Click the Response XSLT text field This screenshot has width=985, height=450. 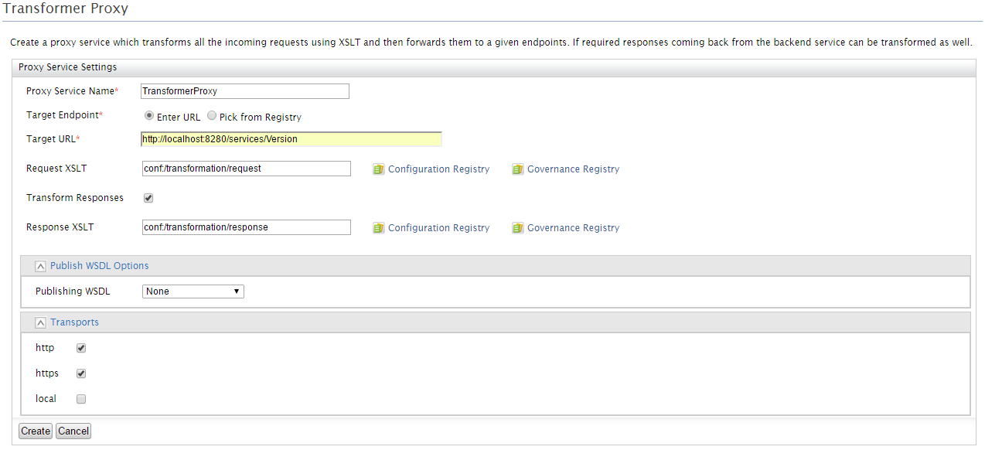pos(246,227)
